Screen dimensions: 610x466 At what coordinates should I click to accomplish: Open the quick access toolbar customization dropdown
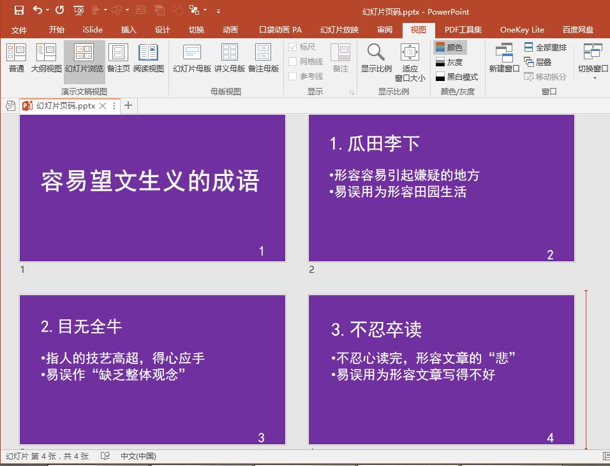click(217, 10)
